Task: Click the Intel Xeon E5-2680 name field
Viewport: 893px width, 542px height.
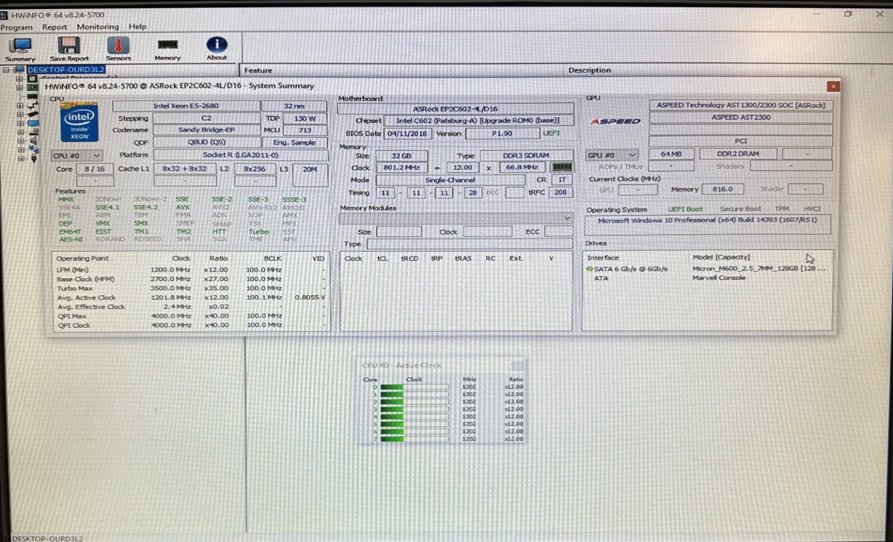Action: (186, 106)
